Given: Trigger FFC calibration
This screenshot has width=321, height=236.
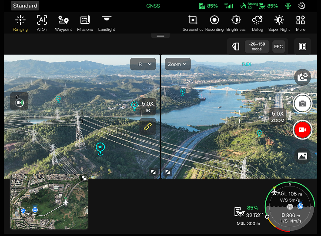Looking at the screenshot, I should pos(278,47).
